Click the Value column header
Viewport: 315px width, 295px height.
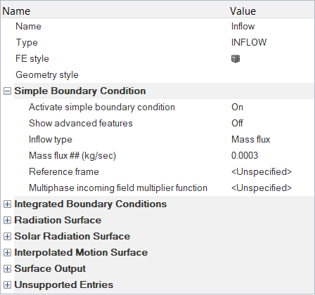[272, 11]
